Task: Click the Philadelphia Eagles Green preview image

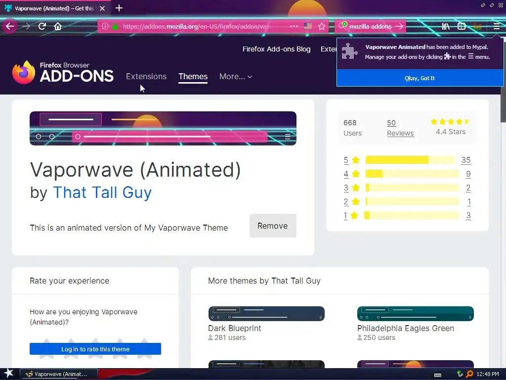Action: click(415, 313)
